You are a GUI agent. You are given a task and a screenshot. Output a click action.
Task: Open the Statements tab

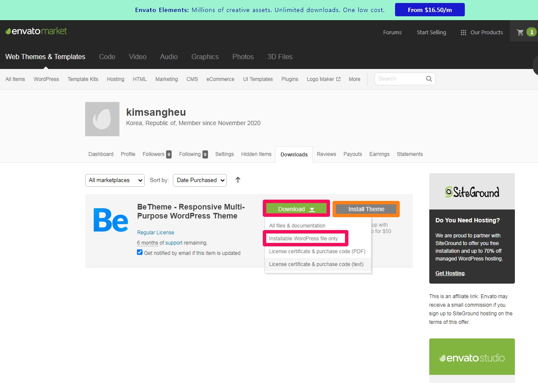point(410,154)
